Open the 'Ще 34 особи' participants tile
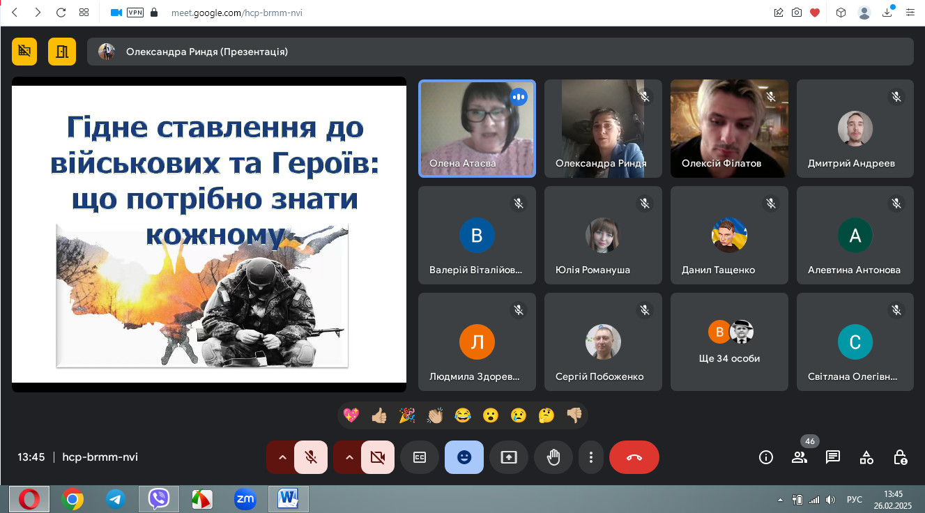This screenshot has width=925, height=513. click(729, 342)
